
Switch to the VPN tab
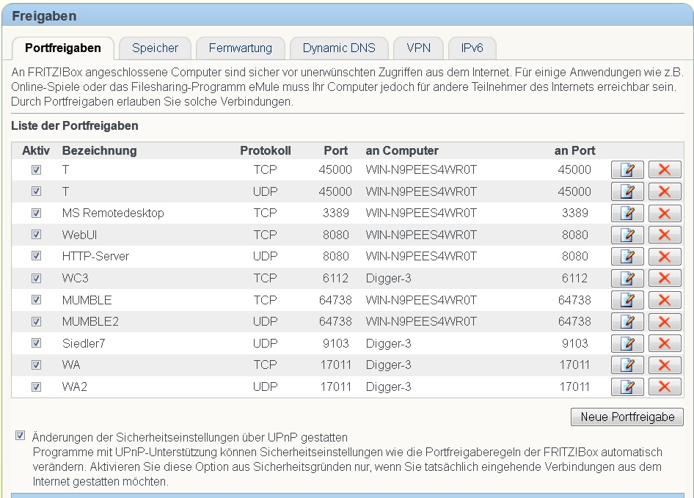(x=418, y=48)
